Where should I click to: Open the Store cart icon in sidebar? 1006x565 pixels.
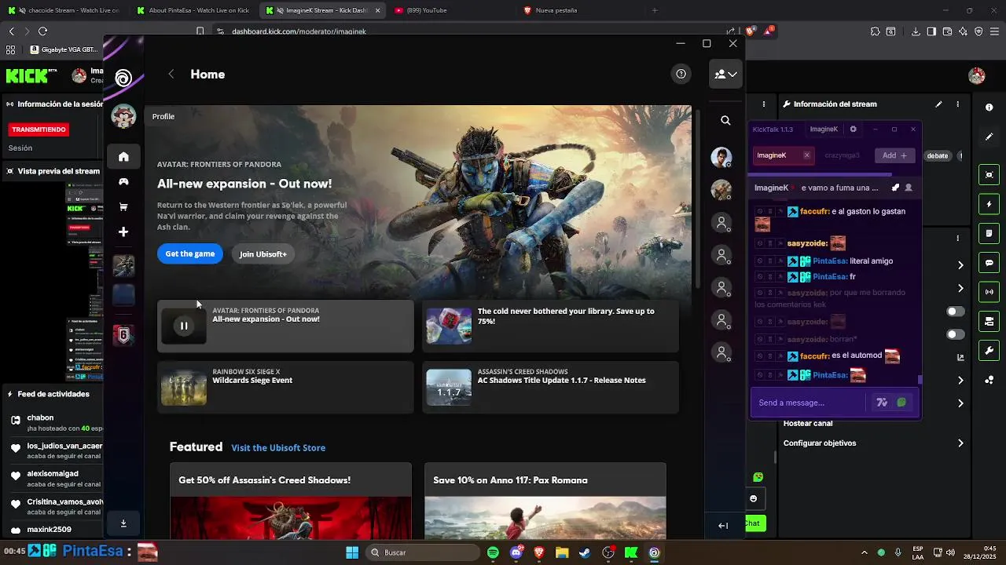pos(123,206)
